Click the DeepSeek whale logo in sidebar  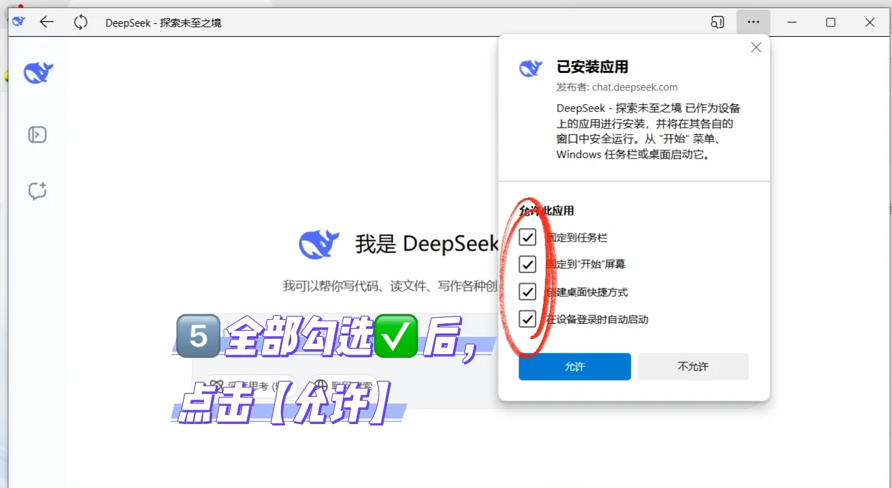click(37, 71)
